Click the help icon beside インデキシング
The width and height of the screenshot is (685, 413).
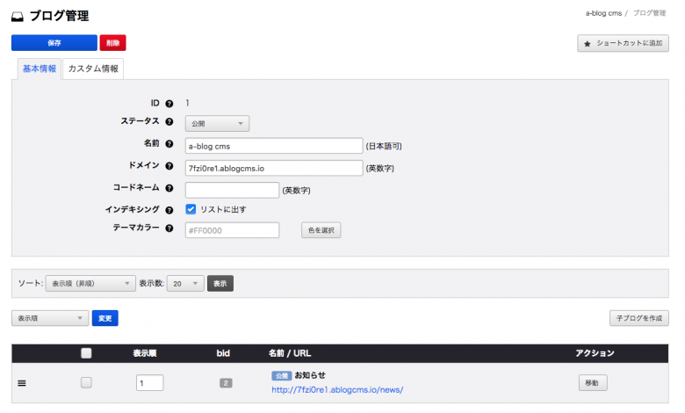169,210
